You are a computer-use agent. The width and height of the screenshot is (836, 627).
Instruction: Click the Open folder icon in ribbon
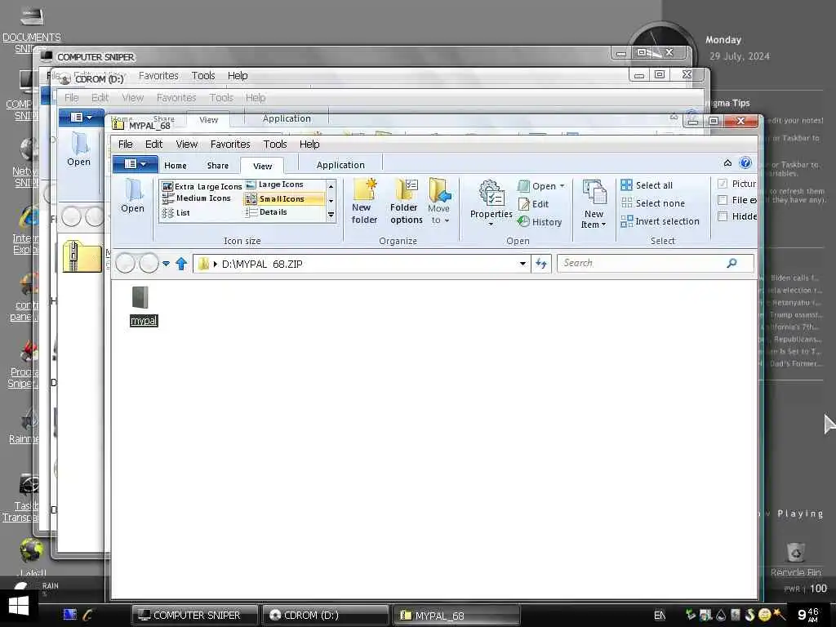coord(132,196)
